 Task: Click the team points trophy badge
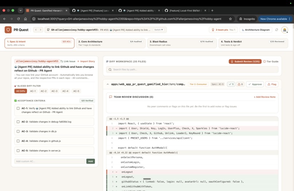click(x=223, y=30)
